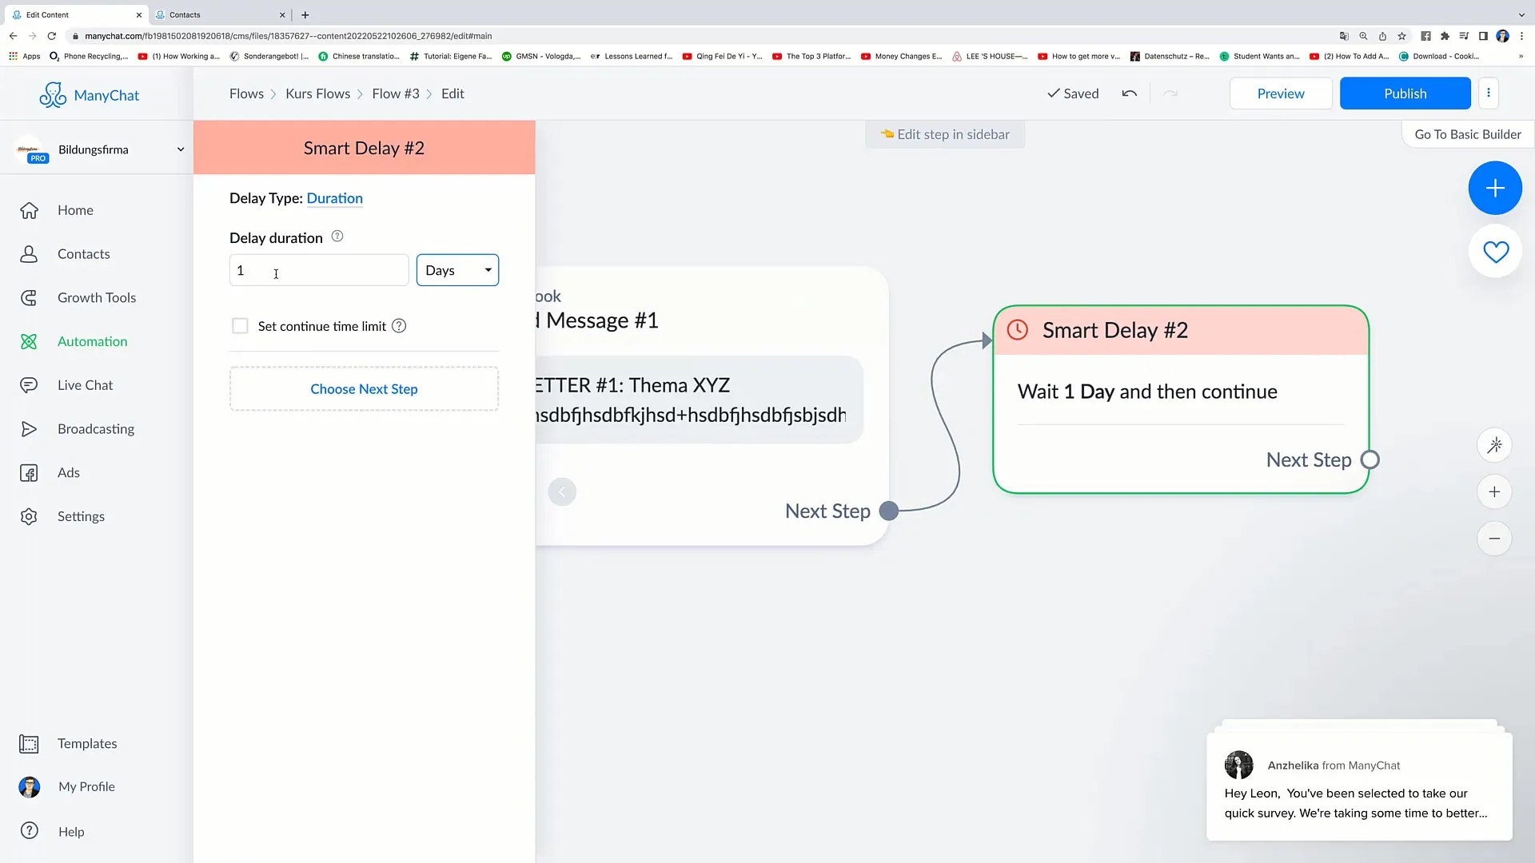Expand the Bildungsfirma account switcher
The width and height of the screenshot is (1535, 863).
coord(181,149)
